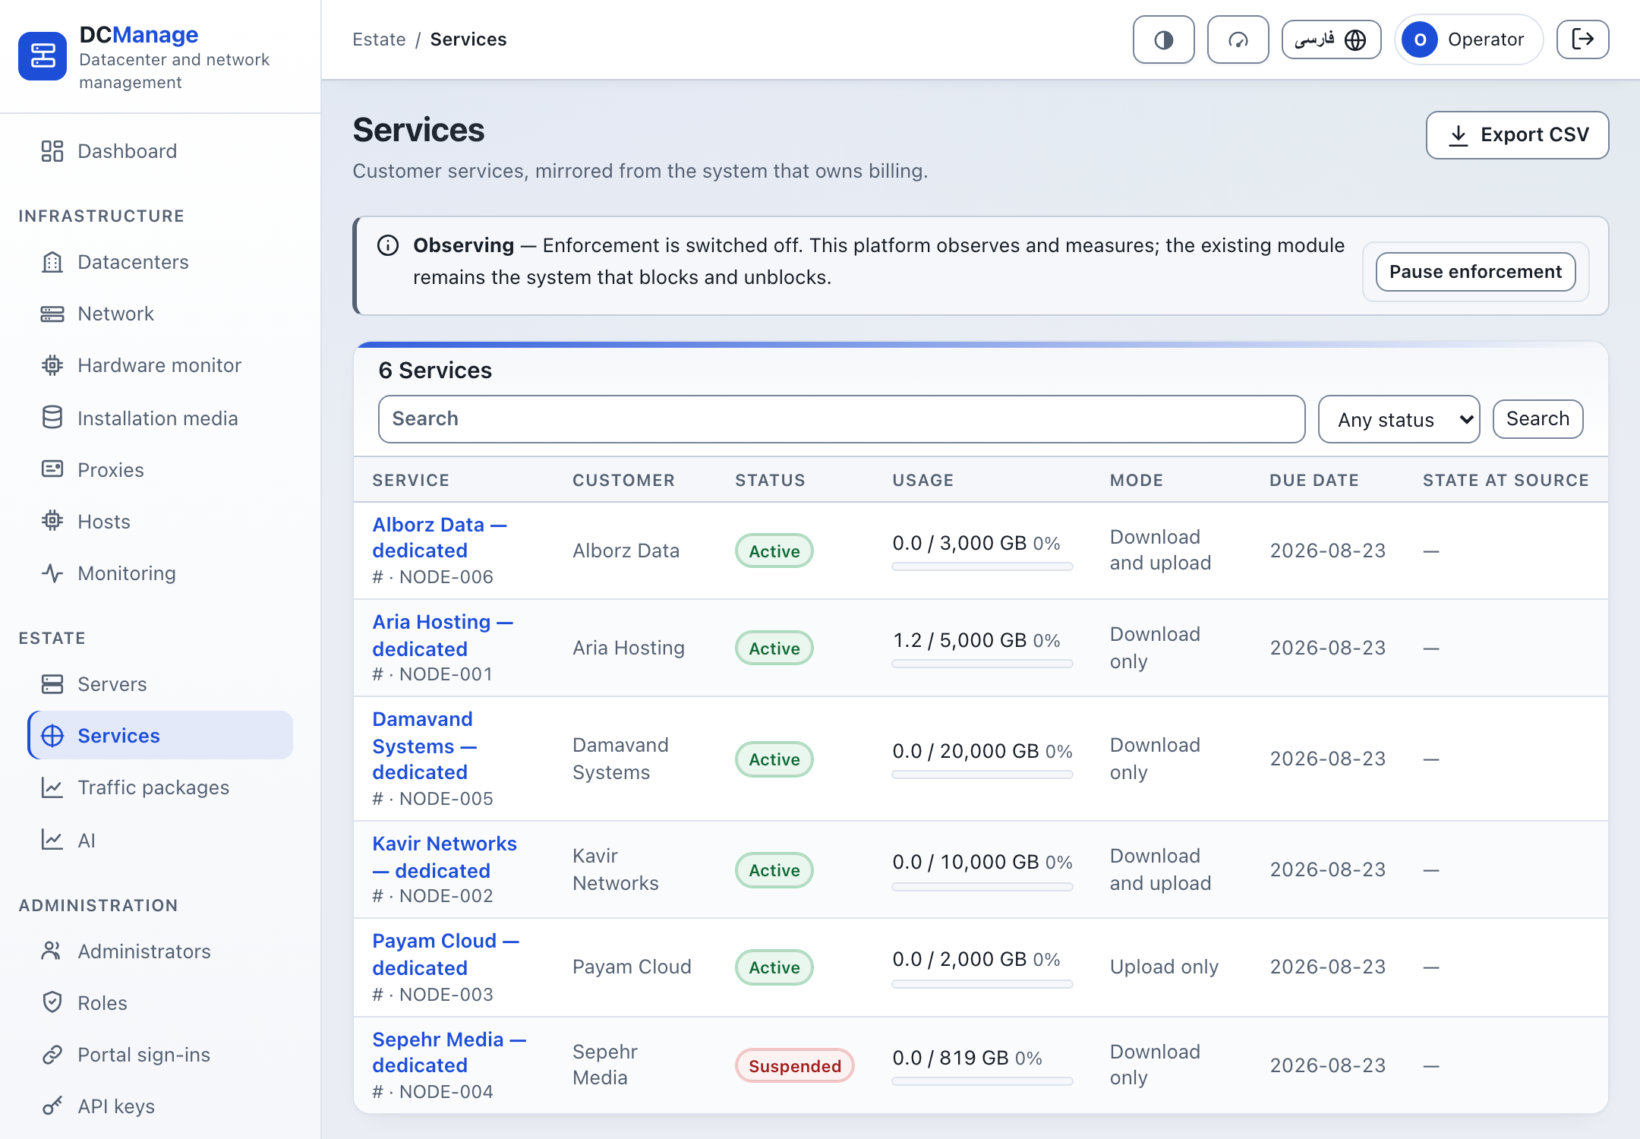This screenshot has width=1640, height=1139.
Task: Open the Any status dropdown
Action: [x=1399, y=419]
